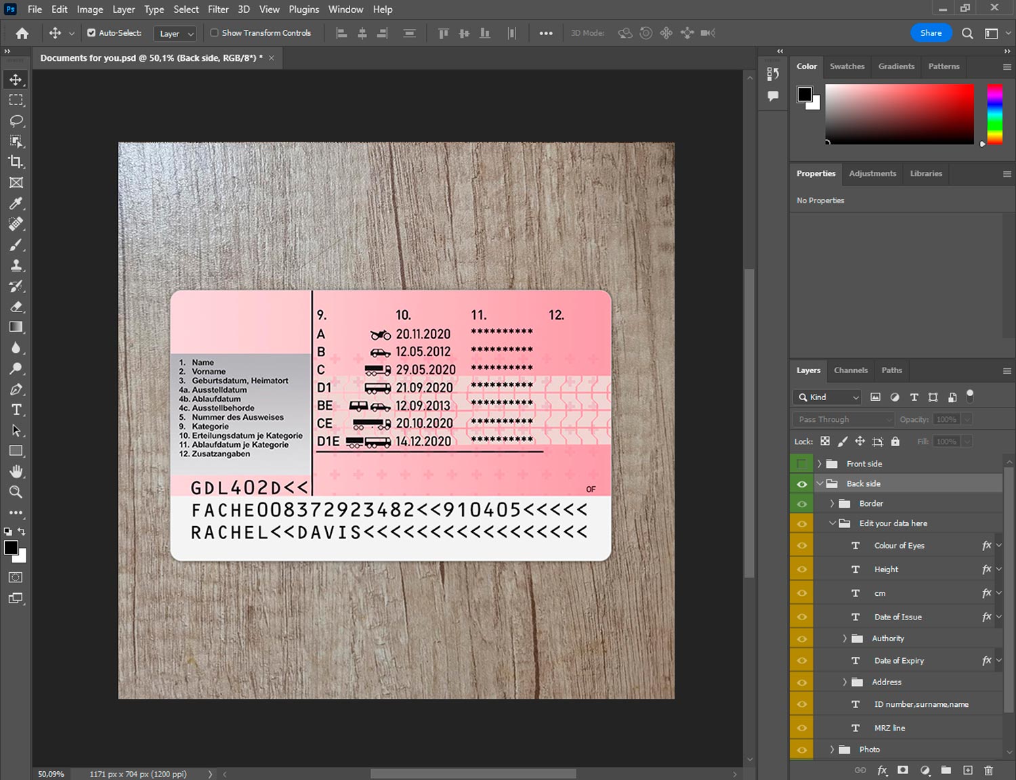Image resolution: width=1016 pixels, height=780 pixels.
Task: Open the Paths tab
Action: [891, 370]
